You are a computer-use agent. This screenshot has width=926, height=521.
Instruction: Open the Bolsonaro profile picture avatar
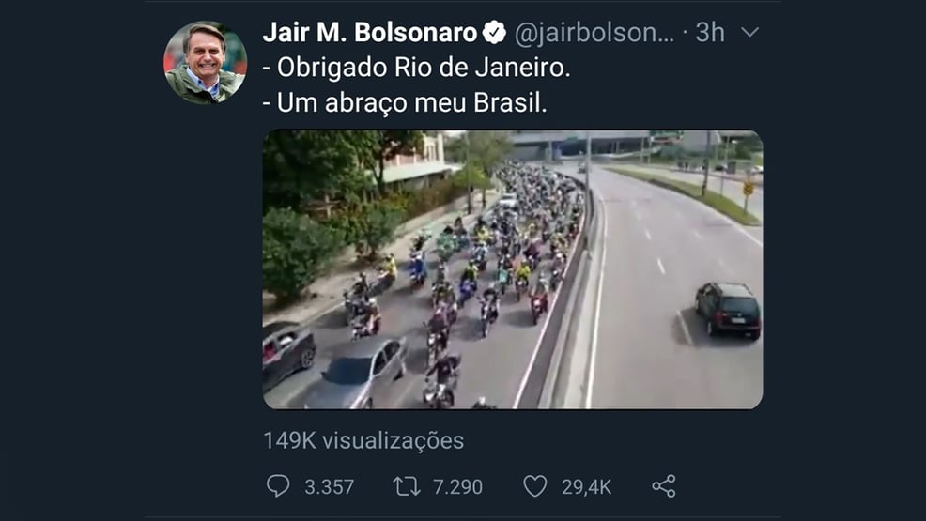click(x=205, y=63)
